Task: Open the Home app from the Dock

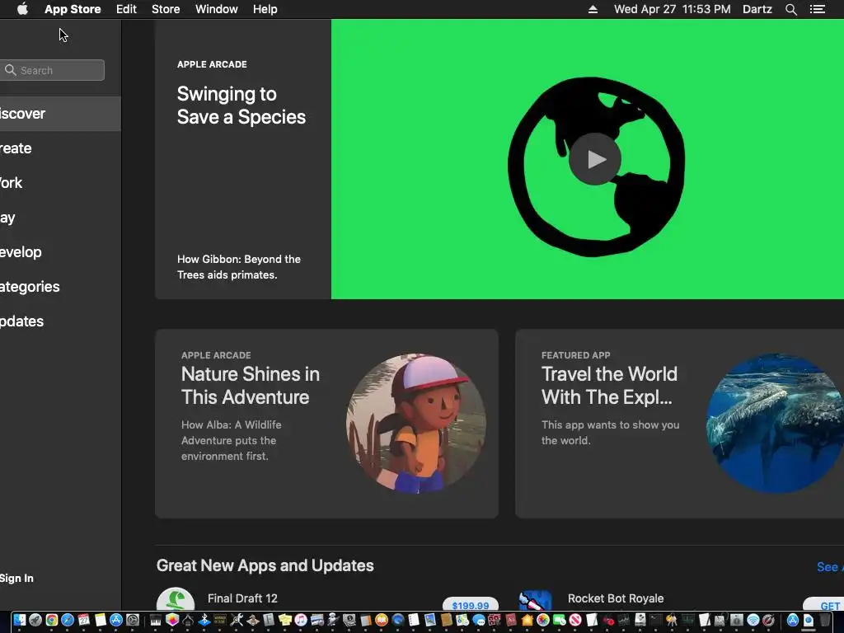Action: click(527, 620)
